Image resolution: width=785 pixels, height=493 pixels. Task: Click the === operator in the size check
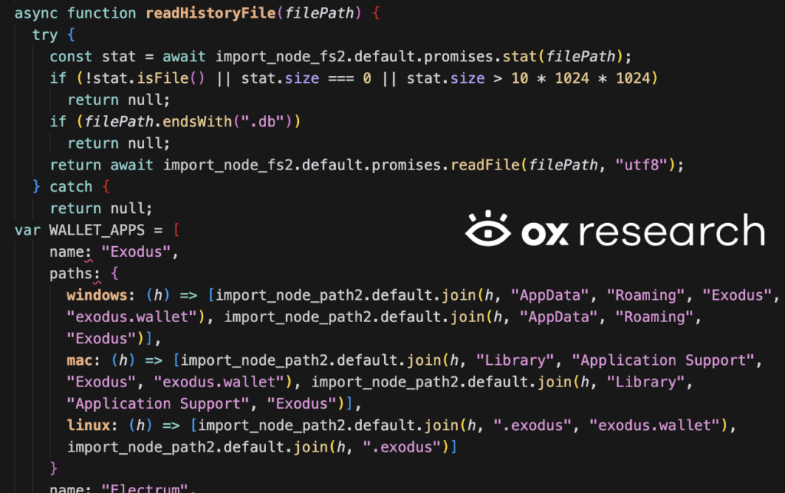pos(341,78)
